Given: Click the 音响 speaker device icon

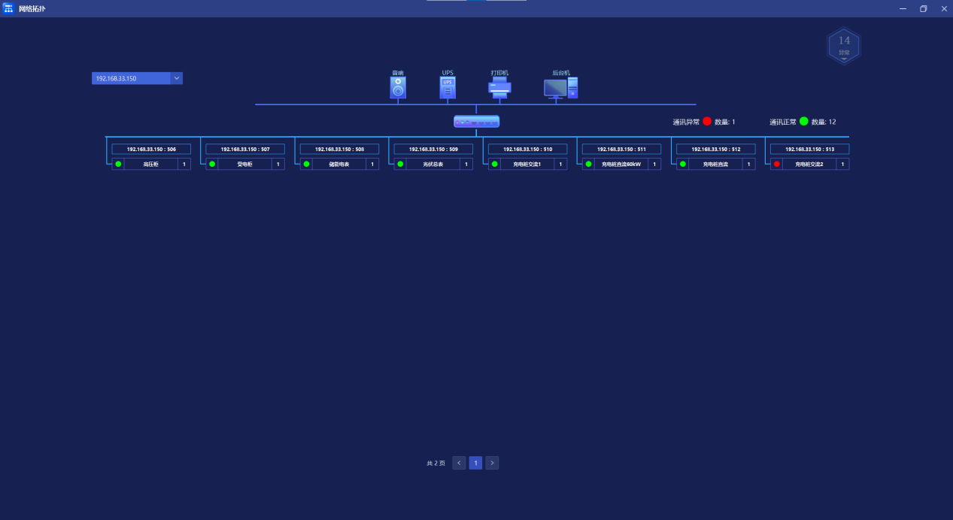Looking at the screenshot, I should [398, 88].
